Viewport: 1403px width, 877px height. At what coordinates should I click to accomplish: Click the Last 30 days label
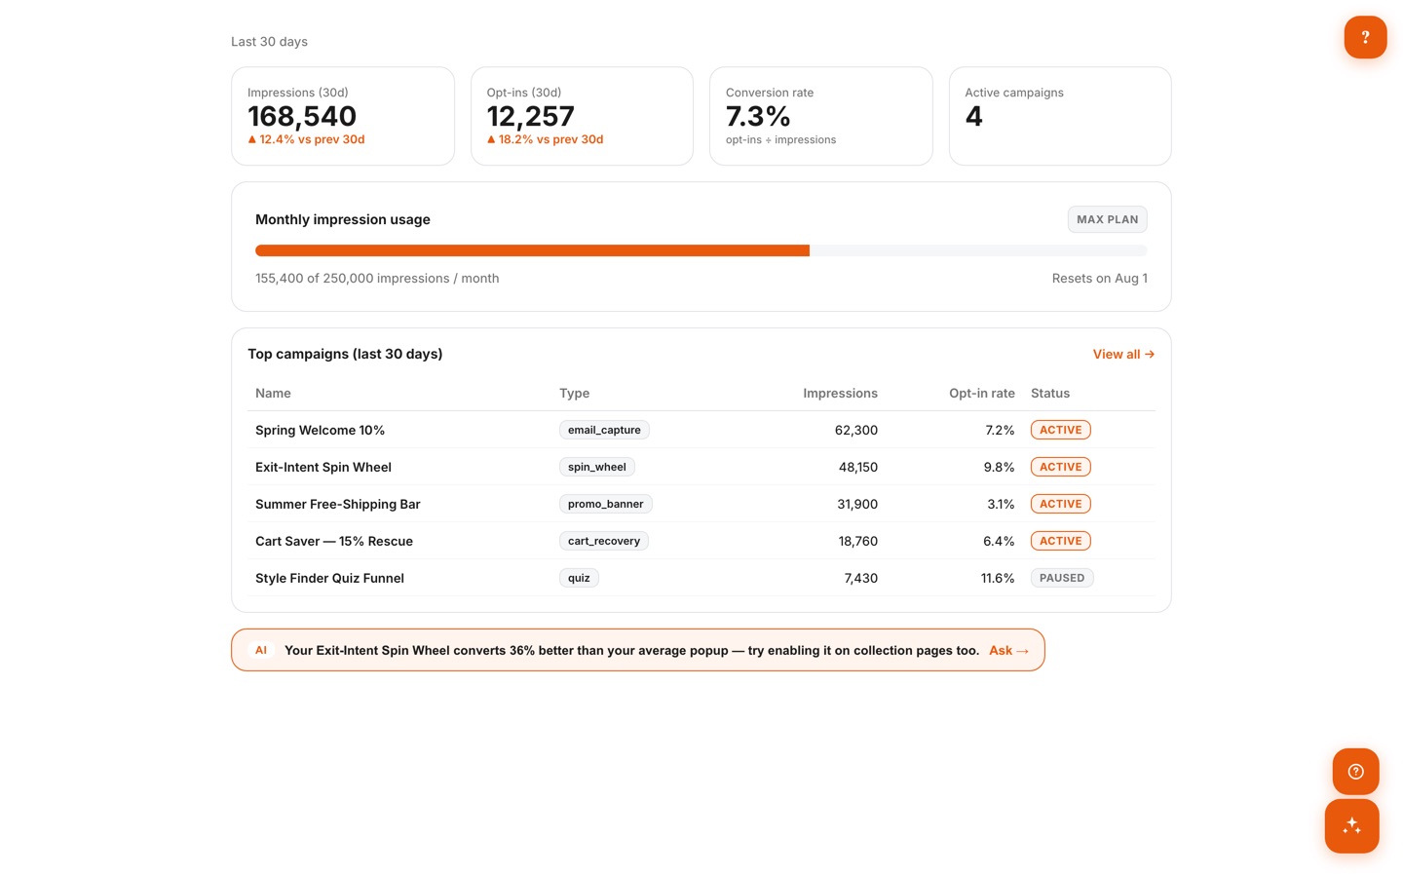tap(269, 41)
